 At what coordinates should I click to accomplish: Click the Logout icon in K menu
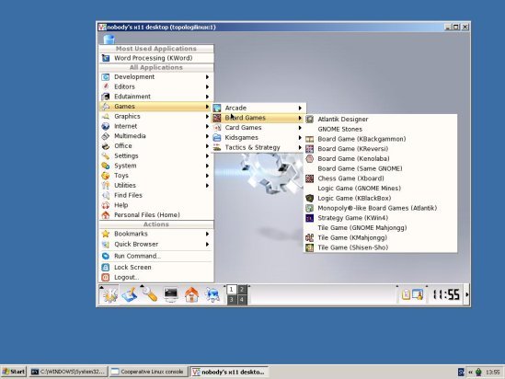(x=105, y=277)
